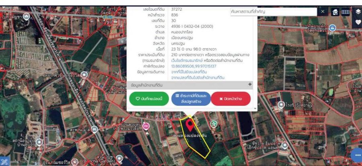Click the popup scrollbar down arrow
This screenshot has height=166, width=362.
(255, 109)
